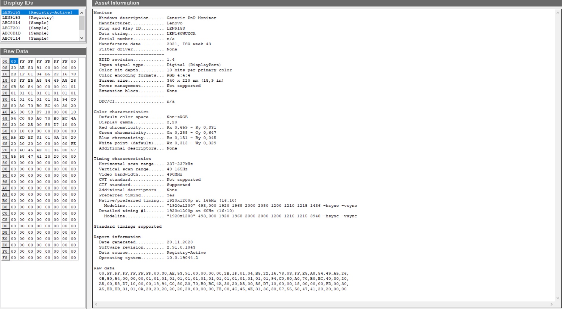Click the 'Standard timings supported' heading
This screenshot has height=309, width=562.
pos(128,226)
